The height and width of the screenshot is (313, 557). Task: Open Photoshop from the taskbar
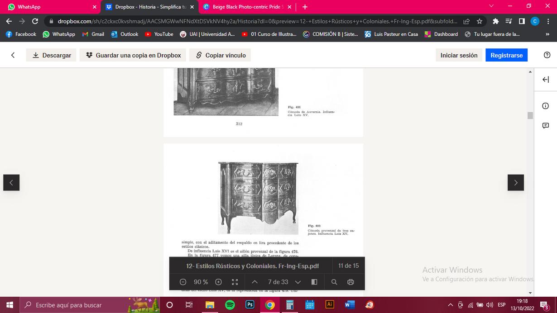click(x=250, y=305)
